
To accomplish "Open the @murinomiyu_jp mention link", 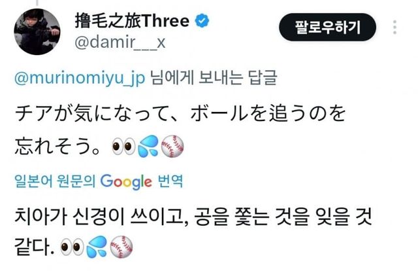I will 80,78.
